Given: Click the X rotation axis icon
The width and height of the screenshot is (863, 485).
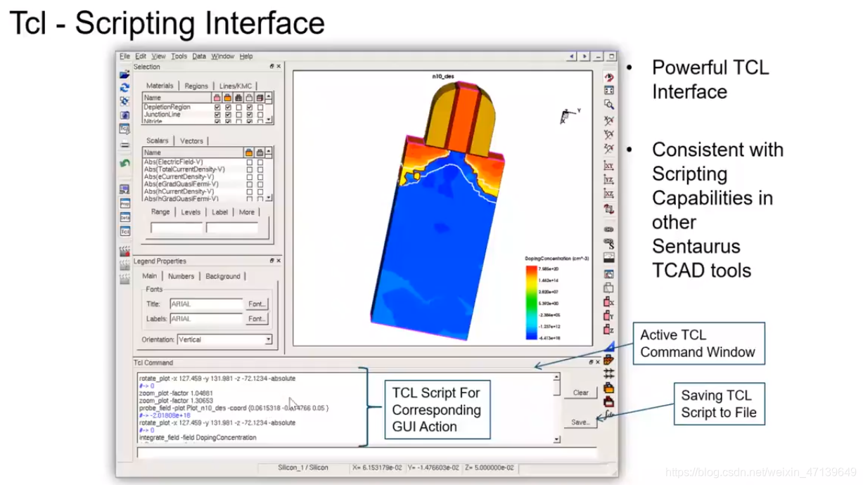Looking at the screenshot, I should click(x=609, y=120).
